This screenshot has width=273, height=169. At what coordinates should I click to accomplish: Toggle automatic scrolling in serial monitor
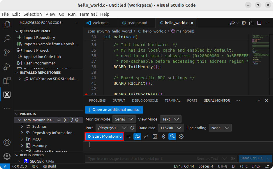pos(137,136)
